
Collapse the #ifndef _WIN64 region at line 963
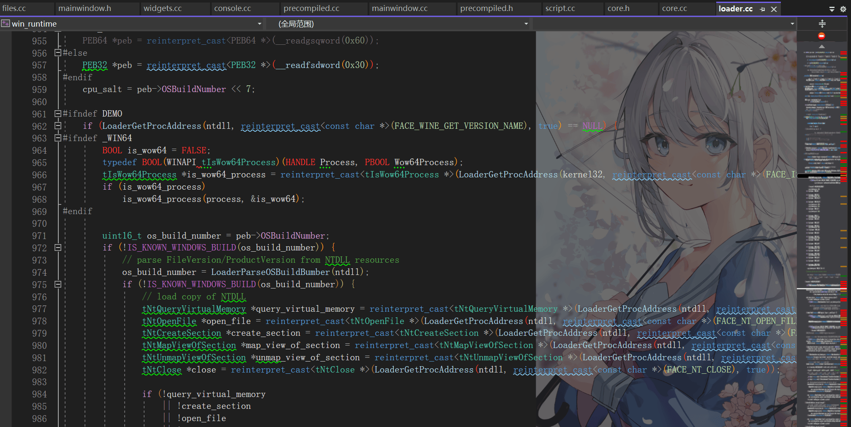(58, 138)
